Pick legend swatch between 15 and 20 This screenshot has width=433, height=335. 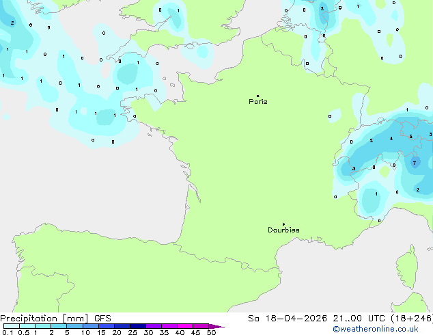pos(107,326)
